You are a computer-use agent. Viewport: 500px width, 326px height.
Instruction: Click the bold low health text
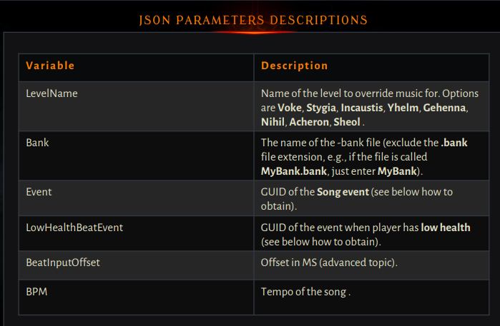click(446, 227)
